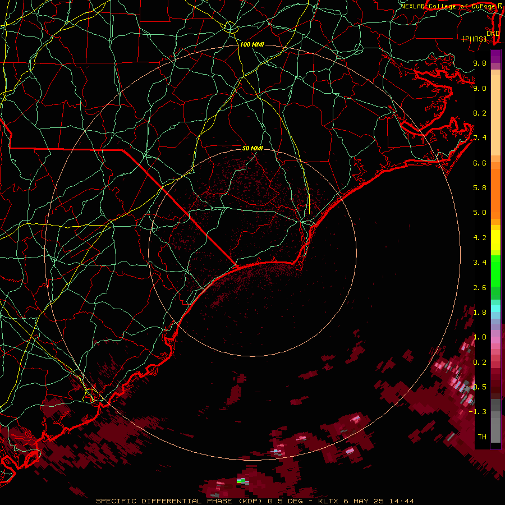
Task: Click the 9.0 value on color scale
Action: [480, 88]
